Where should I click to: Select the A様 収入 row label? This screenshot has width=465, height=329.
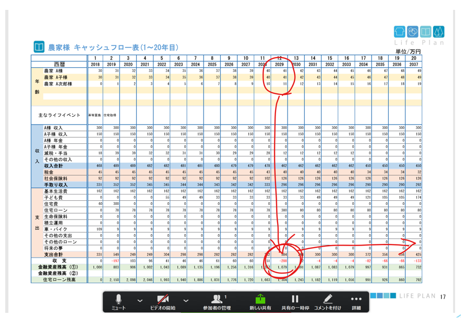coord(53,128)
